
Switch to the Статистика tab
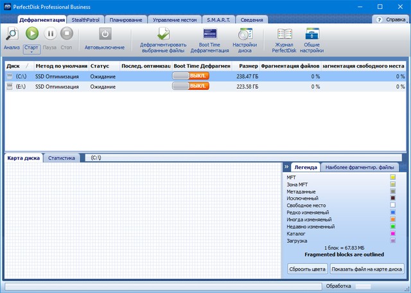pyautogui.click(x=62, y=157)
